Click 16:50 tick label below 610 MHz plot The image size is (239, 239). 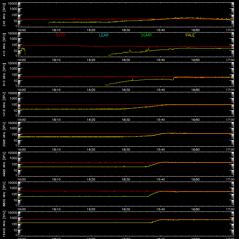(x=195, y=90)
